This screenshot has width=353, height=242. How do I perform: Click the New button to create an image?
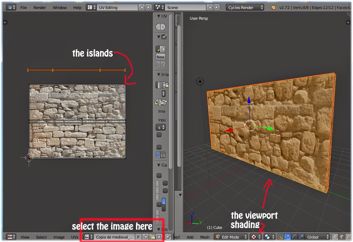[160, 57]
